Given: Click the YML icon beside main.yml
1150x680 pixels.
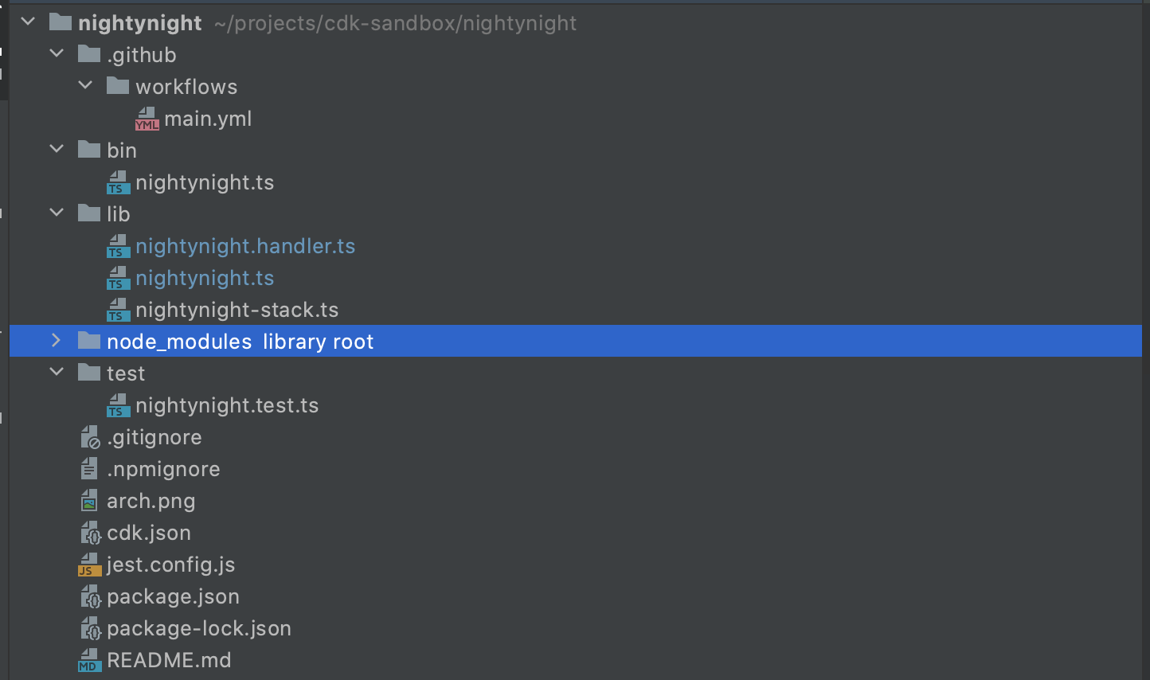Looking at the screenshot, I should point(147,119).
